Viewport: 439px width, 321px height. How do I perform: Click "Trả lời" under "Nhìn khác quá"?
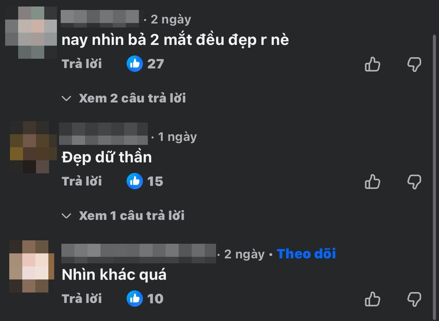(82, 299)
